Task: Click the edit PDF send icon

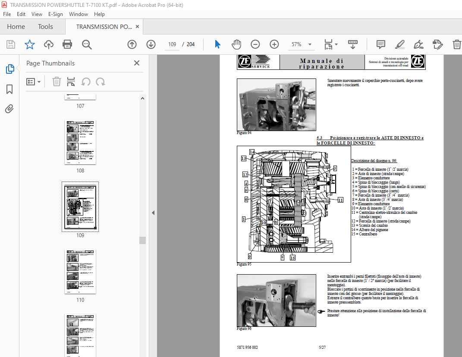Action: (437, 44)
